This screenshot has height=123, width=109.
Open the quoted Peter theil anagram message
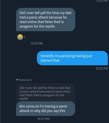pos(46,93)
